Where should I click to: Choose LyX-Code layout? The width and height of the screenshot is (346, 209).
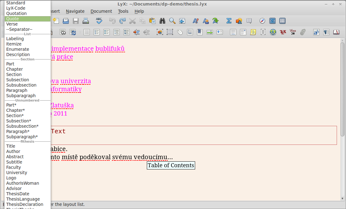27,8
